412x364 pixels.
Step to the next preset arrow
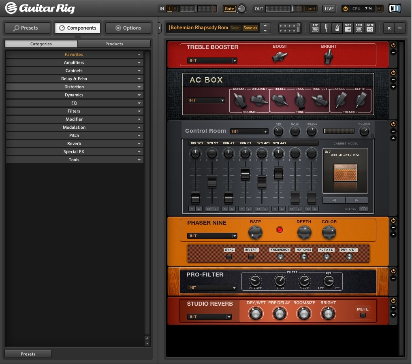pos(265,30)
